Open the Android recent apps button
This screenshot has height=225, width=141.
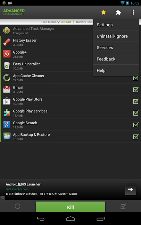(100, 218)
